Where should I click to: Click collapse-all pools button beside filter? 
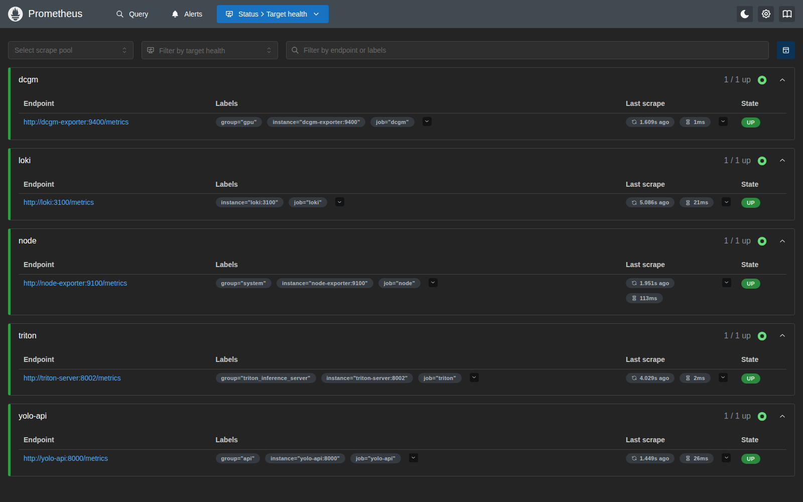(786, 50)
